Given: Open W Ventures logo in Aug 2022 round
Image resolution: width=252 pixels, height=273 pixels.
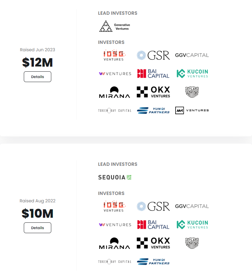Looking at the screenshot, I should (115, 225).
